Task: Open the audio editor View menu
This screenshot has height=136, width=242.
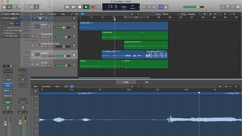Action: coord(58,87)
